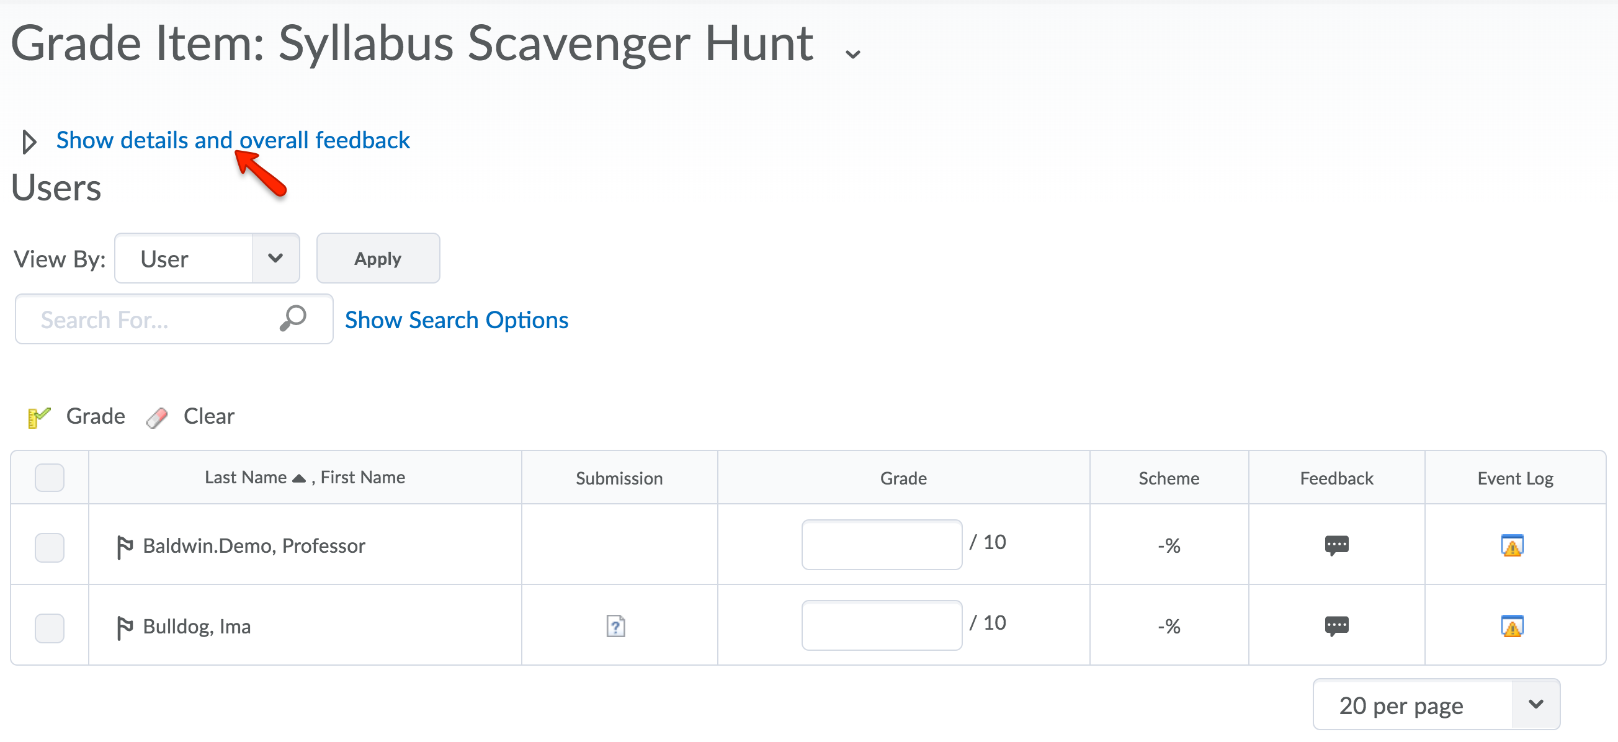Open the View By User dropdown
The image size is (1618, 742).
tap(207, 258)
